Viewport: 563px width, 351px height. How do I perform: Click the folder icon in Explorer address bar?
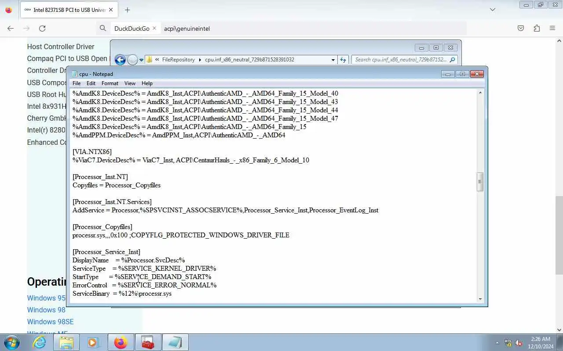149,60
